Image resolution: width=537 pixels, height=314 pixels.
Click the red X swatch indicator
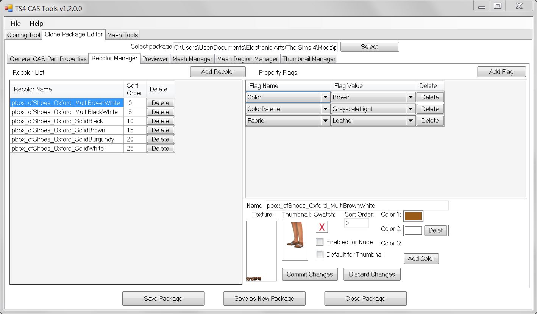click(322, 227)
